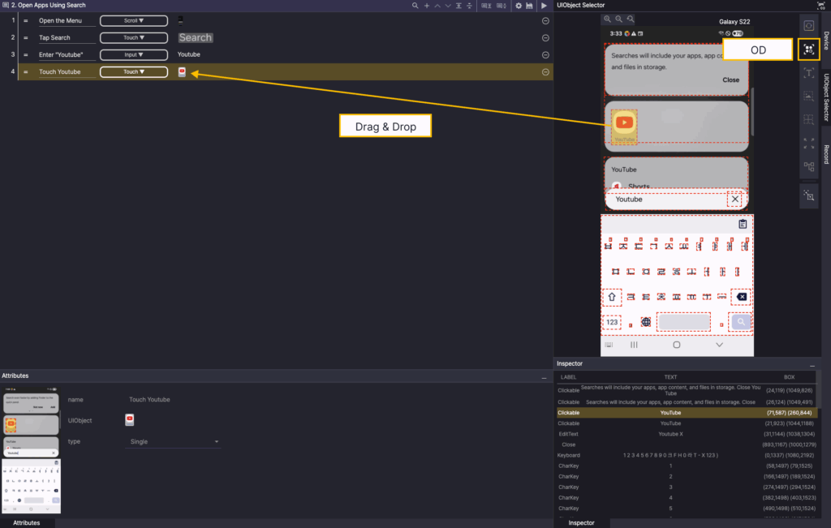
Task: Switch to the Device side tab
Action: 825,41
